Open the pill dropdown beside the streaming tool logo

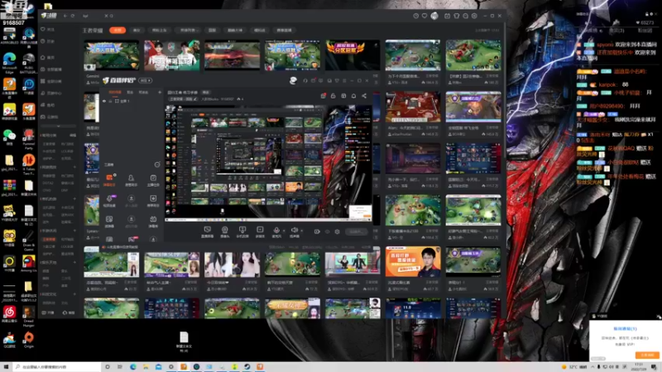pos(146,80)
